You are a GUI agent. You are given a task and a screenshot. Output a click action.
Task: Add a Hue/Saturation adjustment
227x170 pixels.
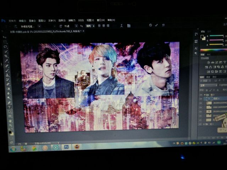206,67
